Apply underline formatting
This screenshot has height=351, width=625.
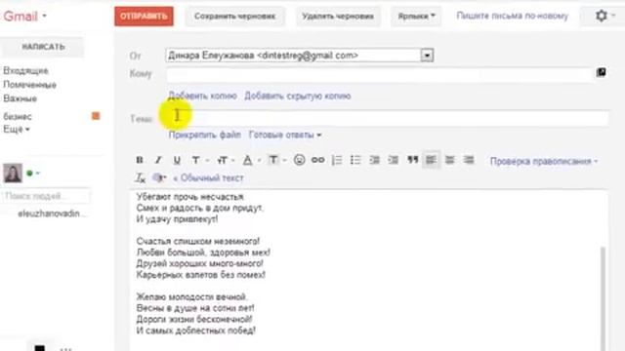[177, 160]
